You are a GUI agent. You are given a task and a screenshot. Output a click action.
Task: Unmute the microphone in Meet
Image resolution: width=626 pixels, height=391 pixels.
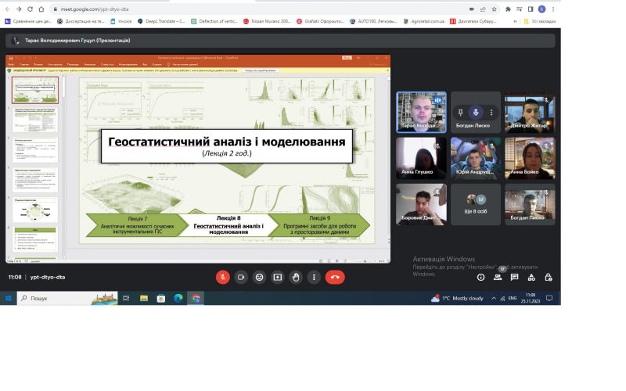(223, 278)
